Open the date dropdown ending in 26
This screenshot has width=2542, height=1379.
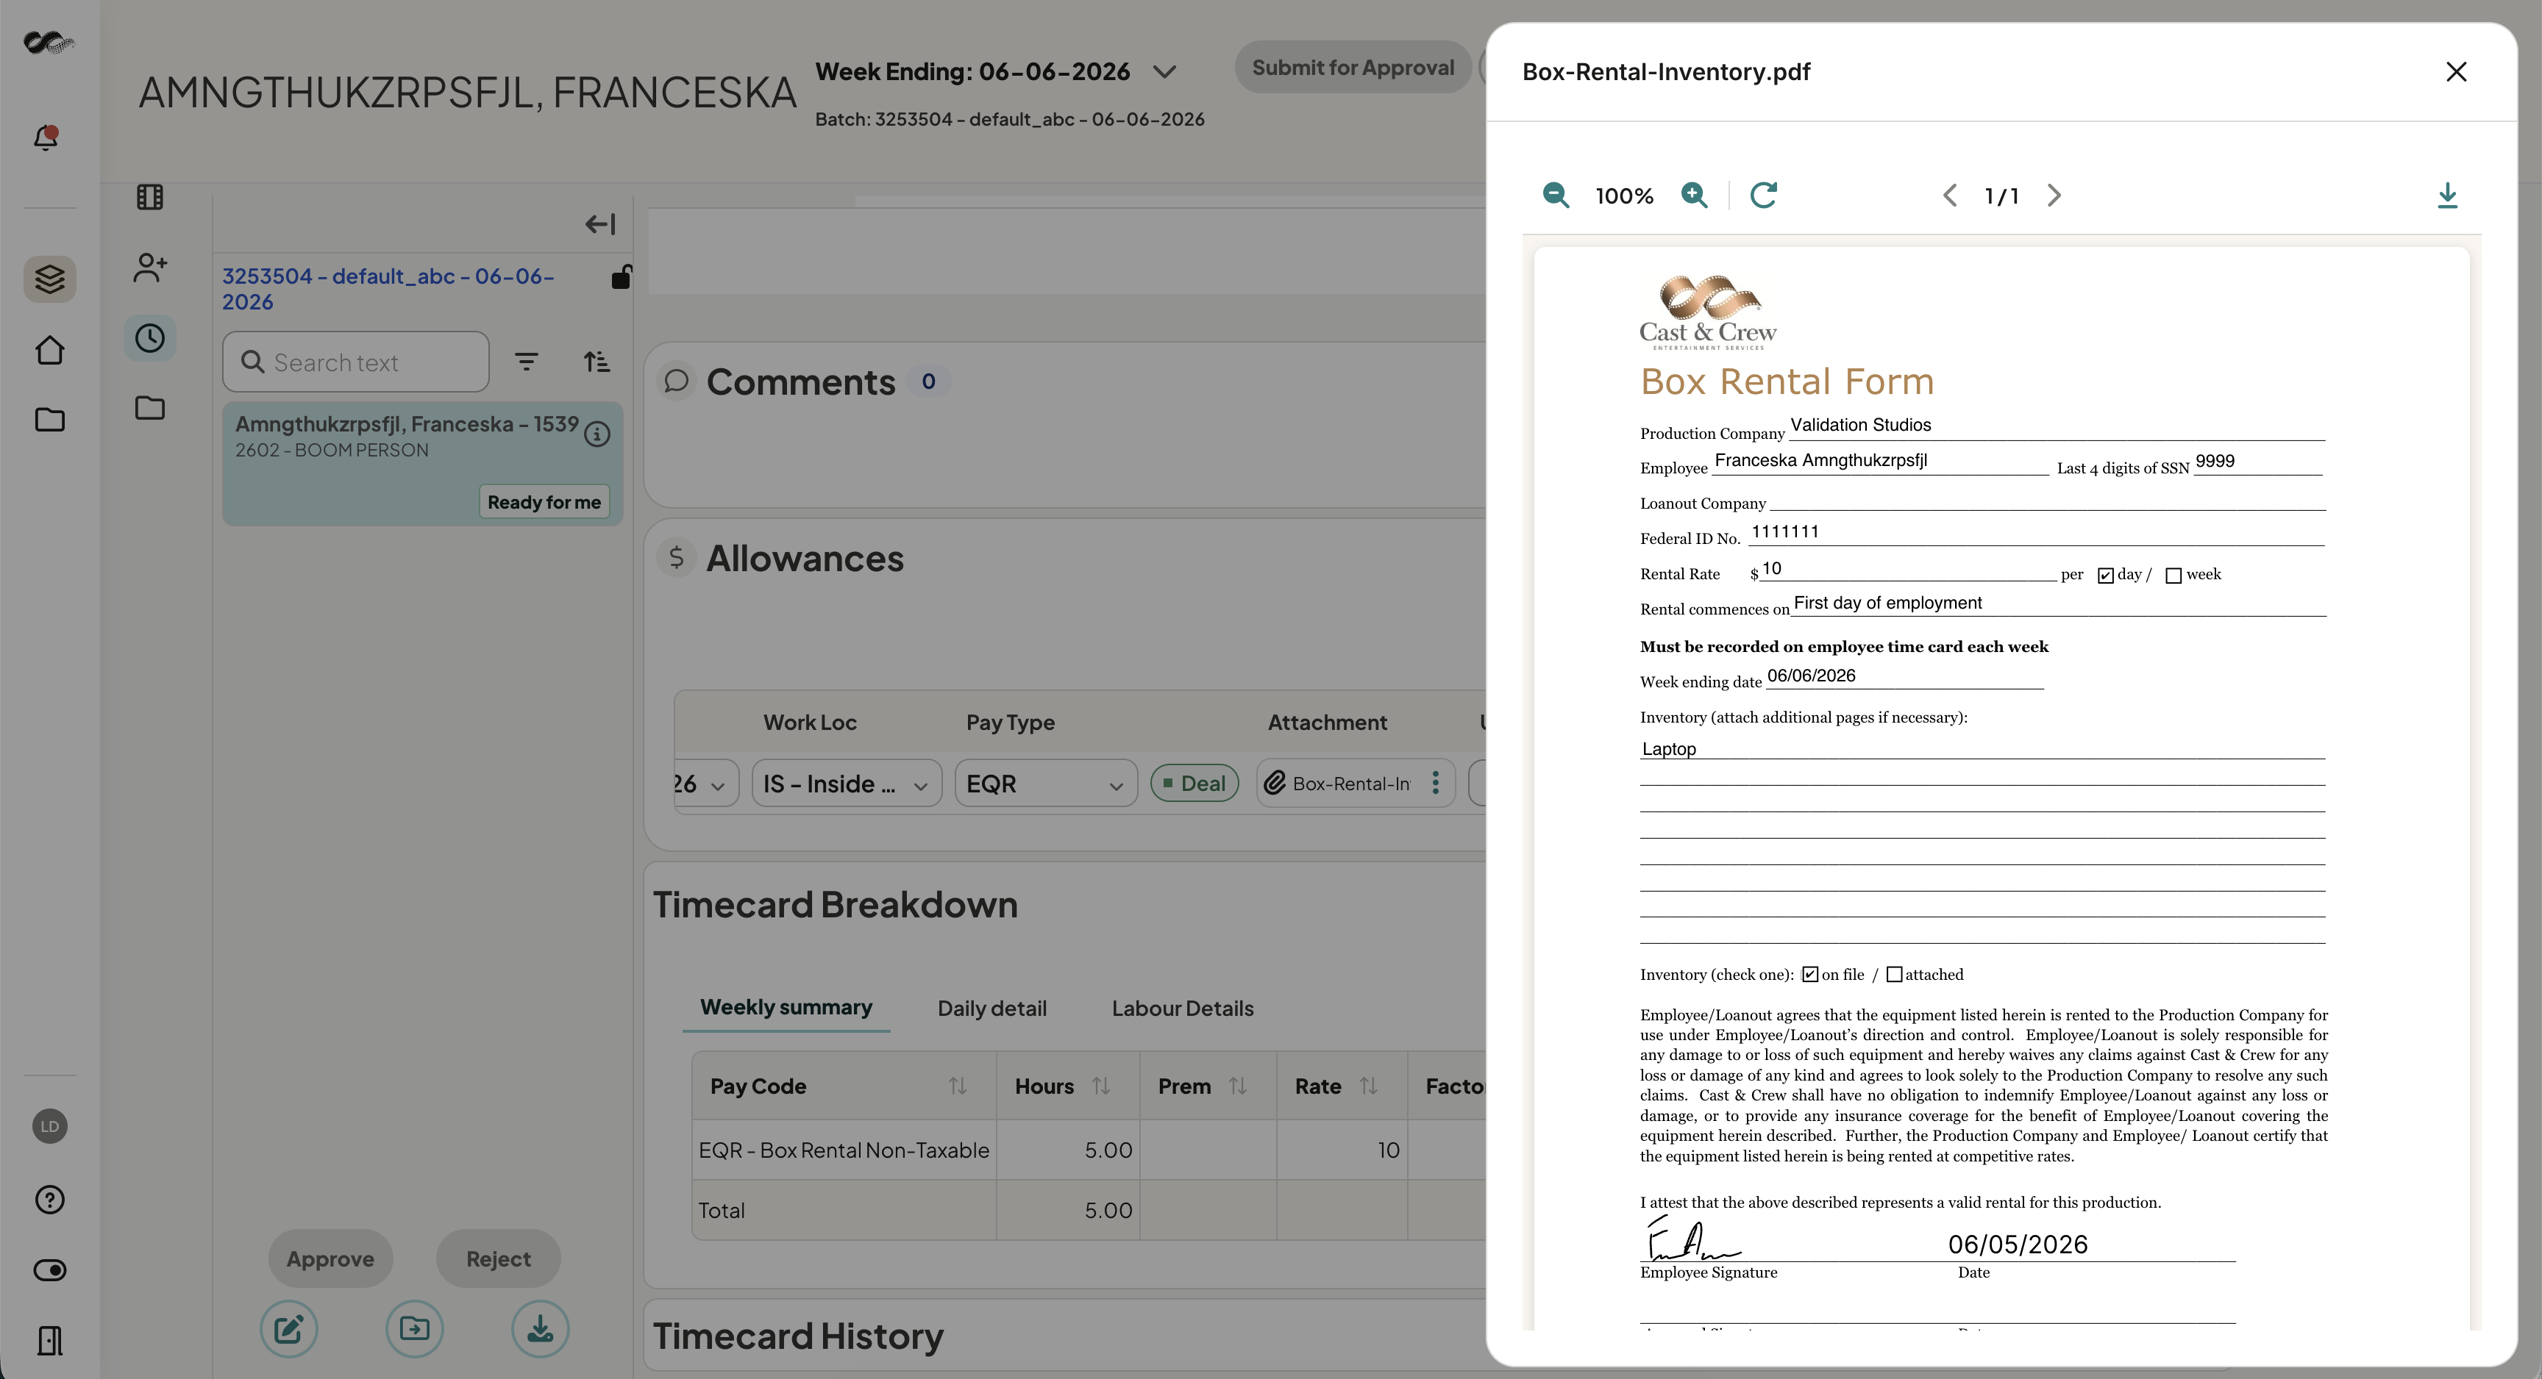(707, 783)
